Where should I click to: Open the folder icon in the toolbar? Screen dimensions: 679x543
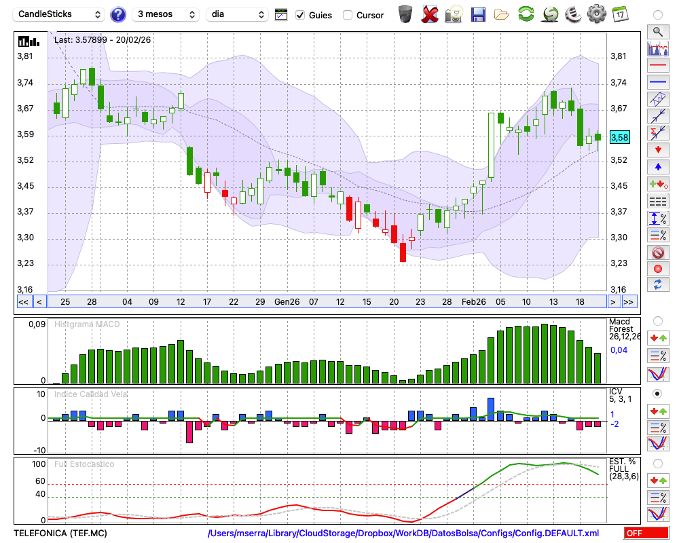[x=502, y=14]
